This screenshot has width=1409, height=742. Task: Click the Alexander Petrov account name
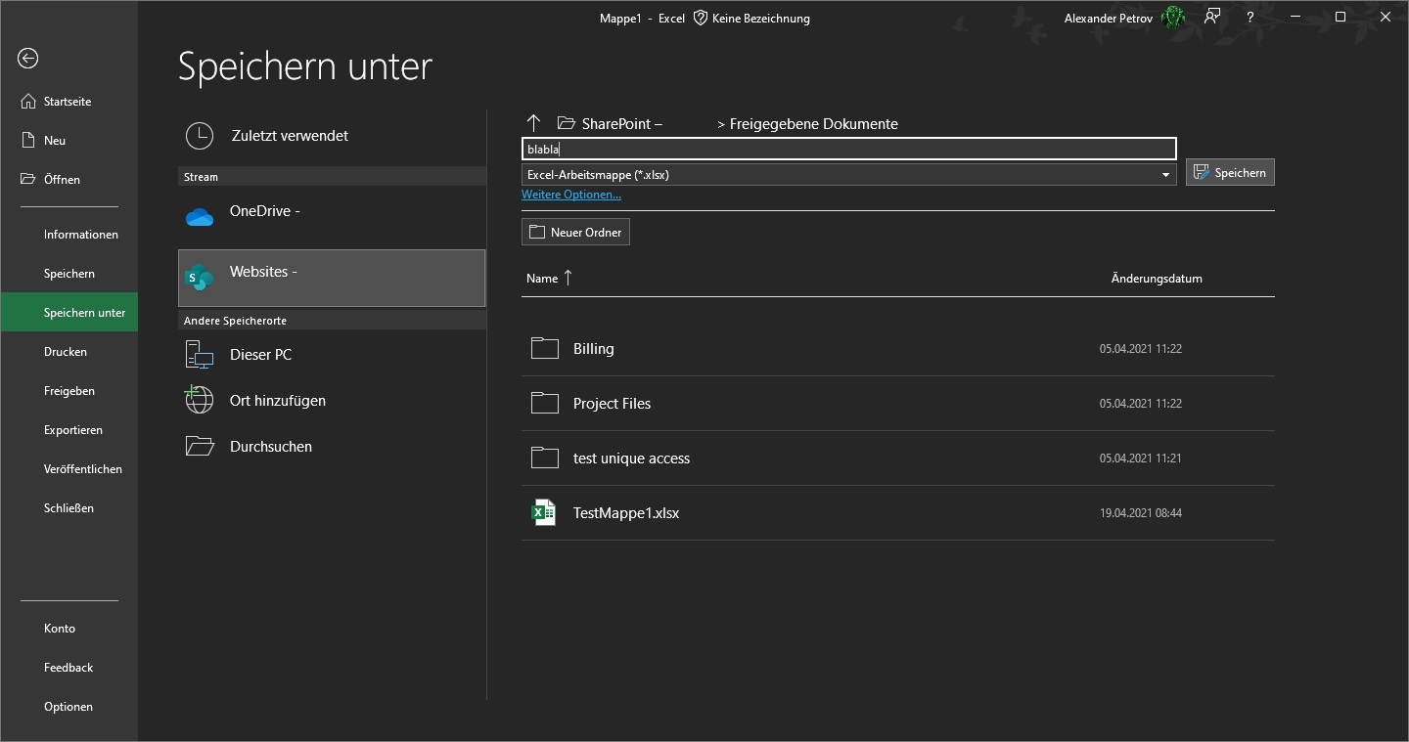pos(1109,19)
